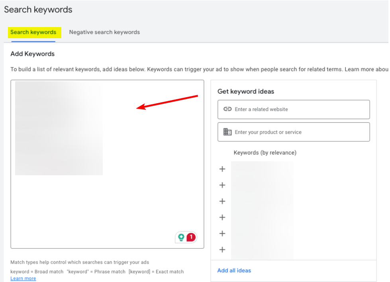
Task: Click the link icon in the related website field
Action: pos(227,109)
